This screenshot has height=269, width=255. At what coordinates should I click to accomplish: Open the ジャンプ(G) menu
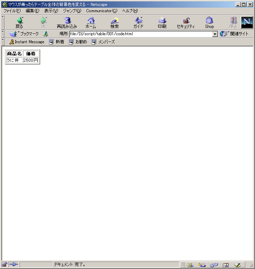click(x=72, y=11)
